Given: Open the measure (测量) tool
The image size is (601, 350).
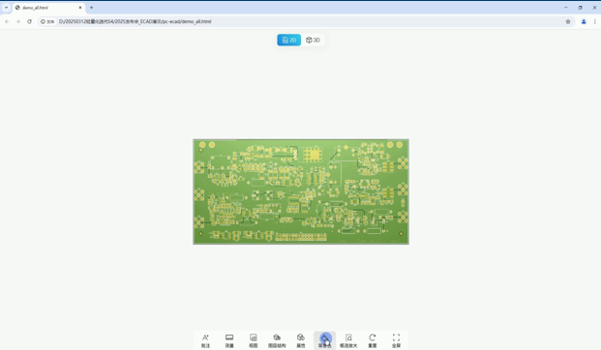Looking at the screenshot, I should [x=229, y=340].
